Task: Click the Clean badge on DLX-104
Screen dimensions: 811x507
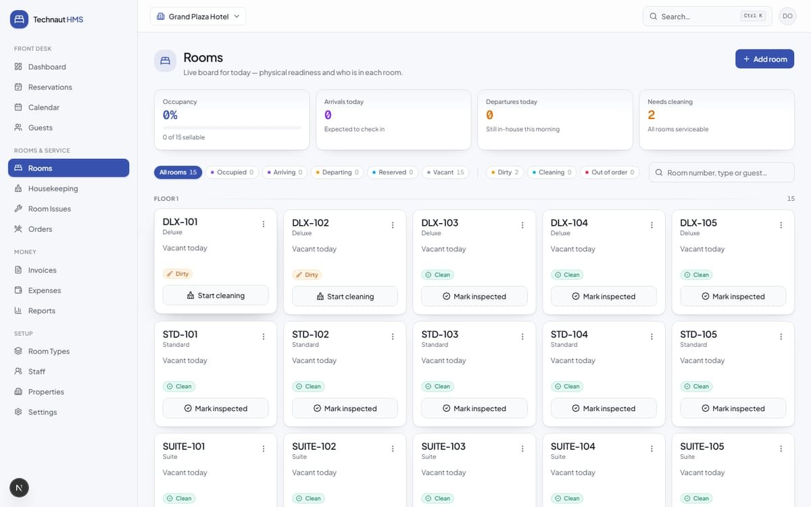Action: coord(568,275)
